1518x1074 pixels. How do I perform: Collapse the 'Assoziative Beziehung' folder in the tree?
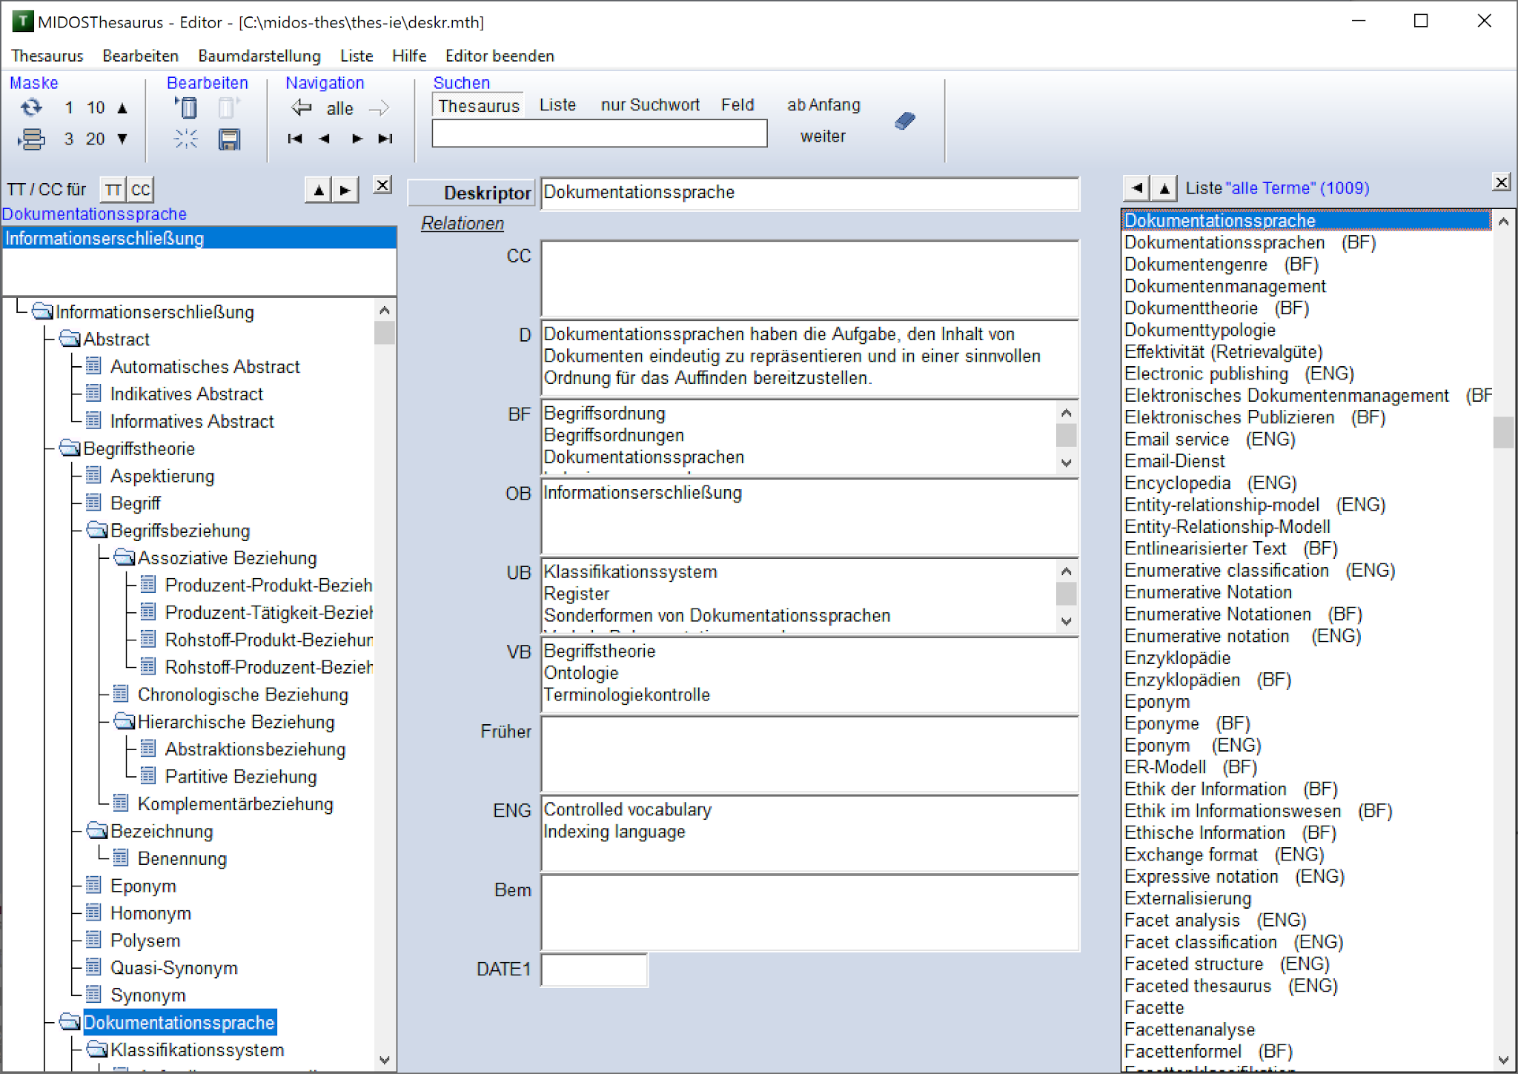click(123, 557)
